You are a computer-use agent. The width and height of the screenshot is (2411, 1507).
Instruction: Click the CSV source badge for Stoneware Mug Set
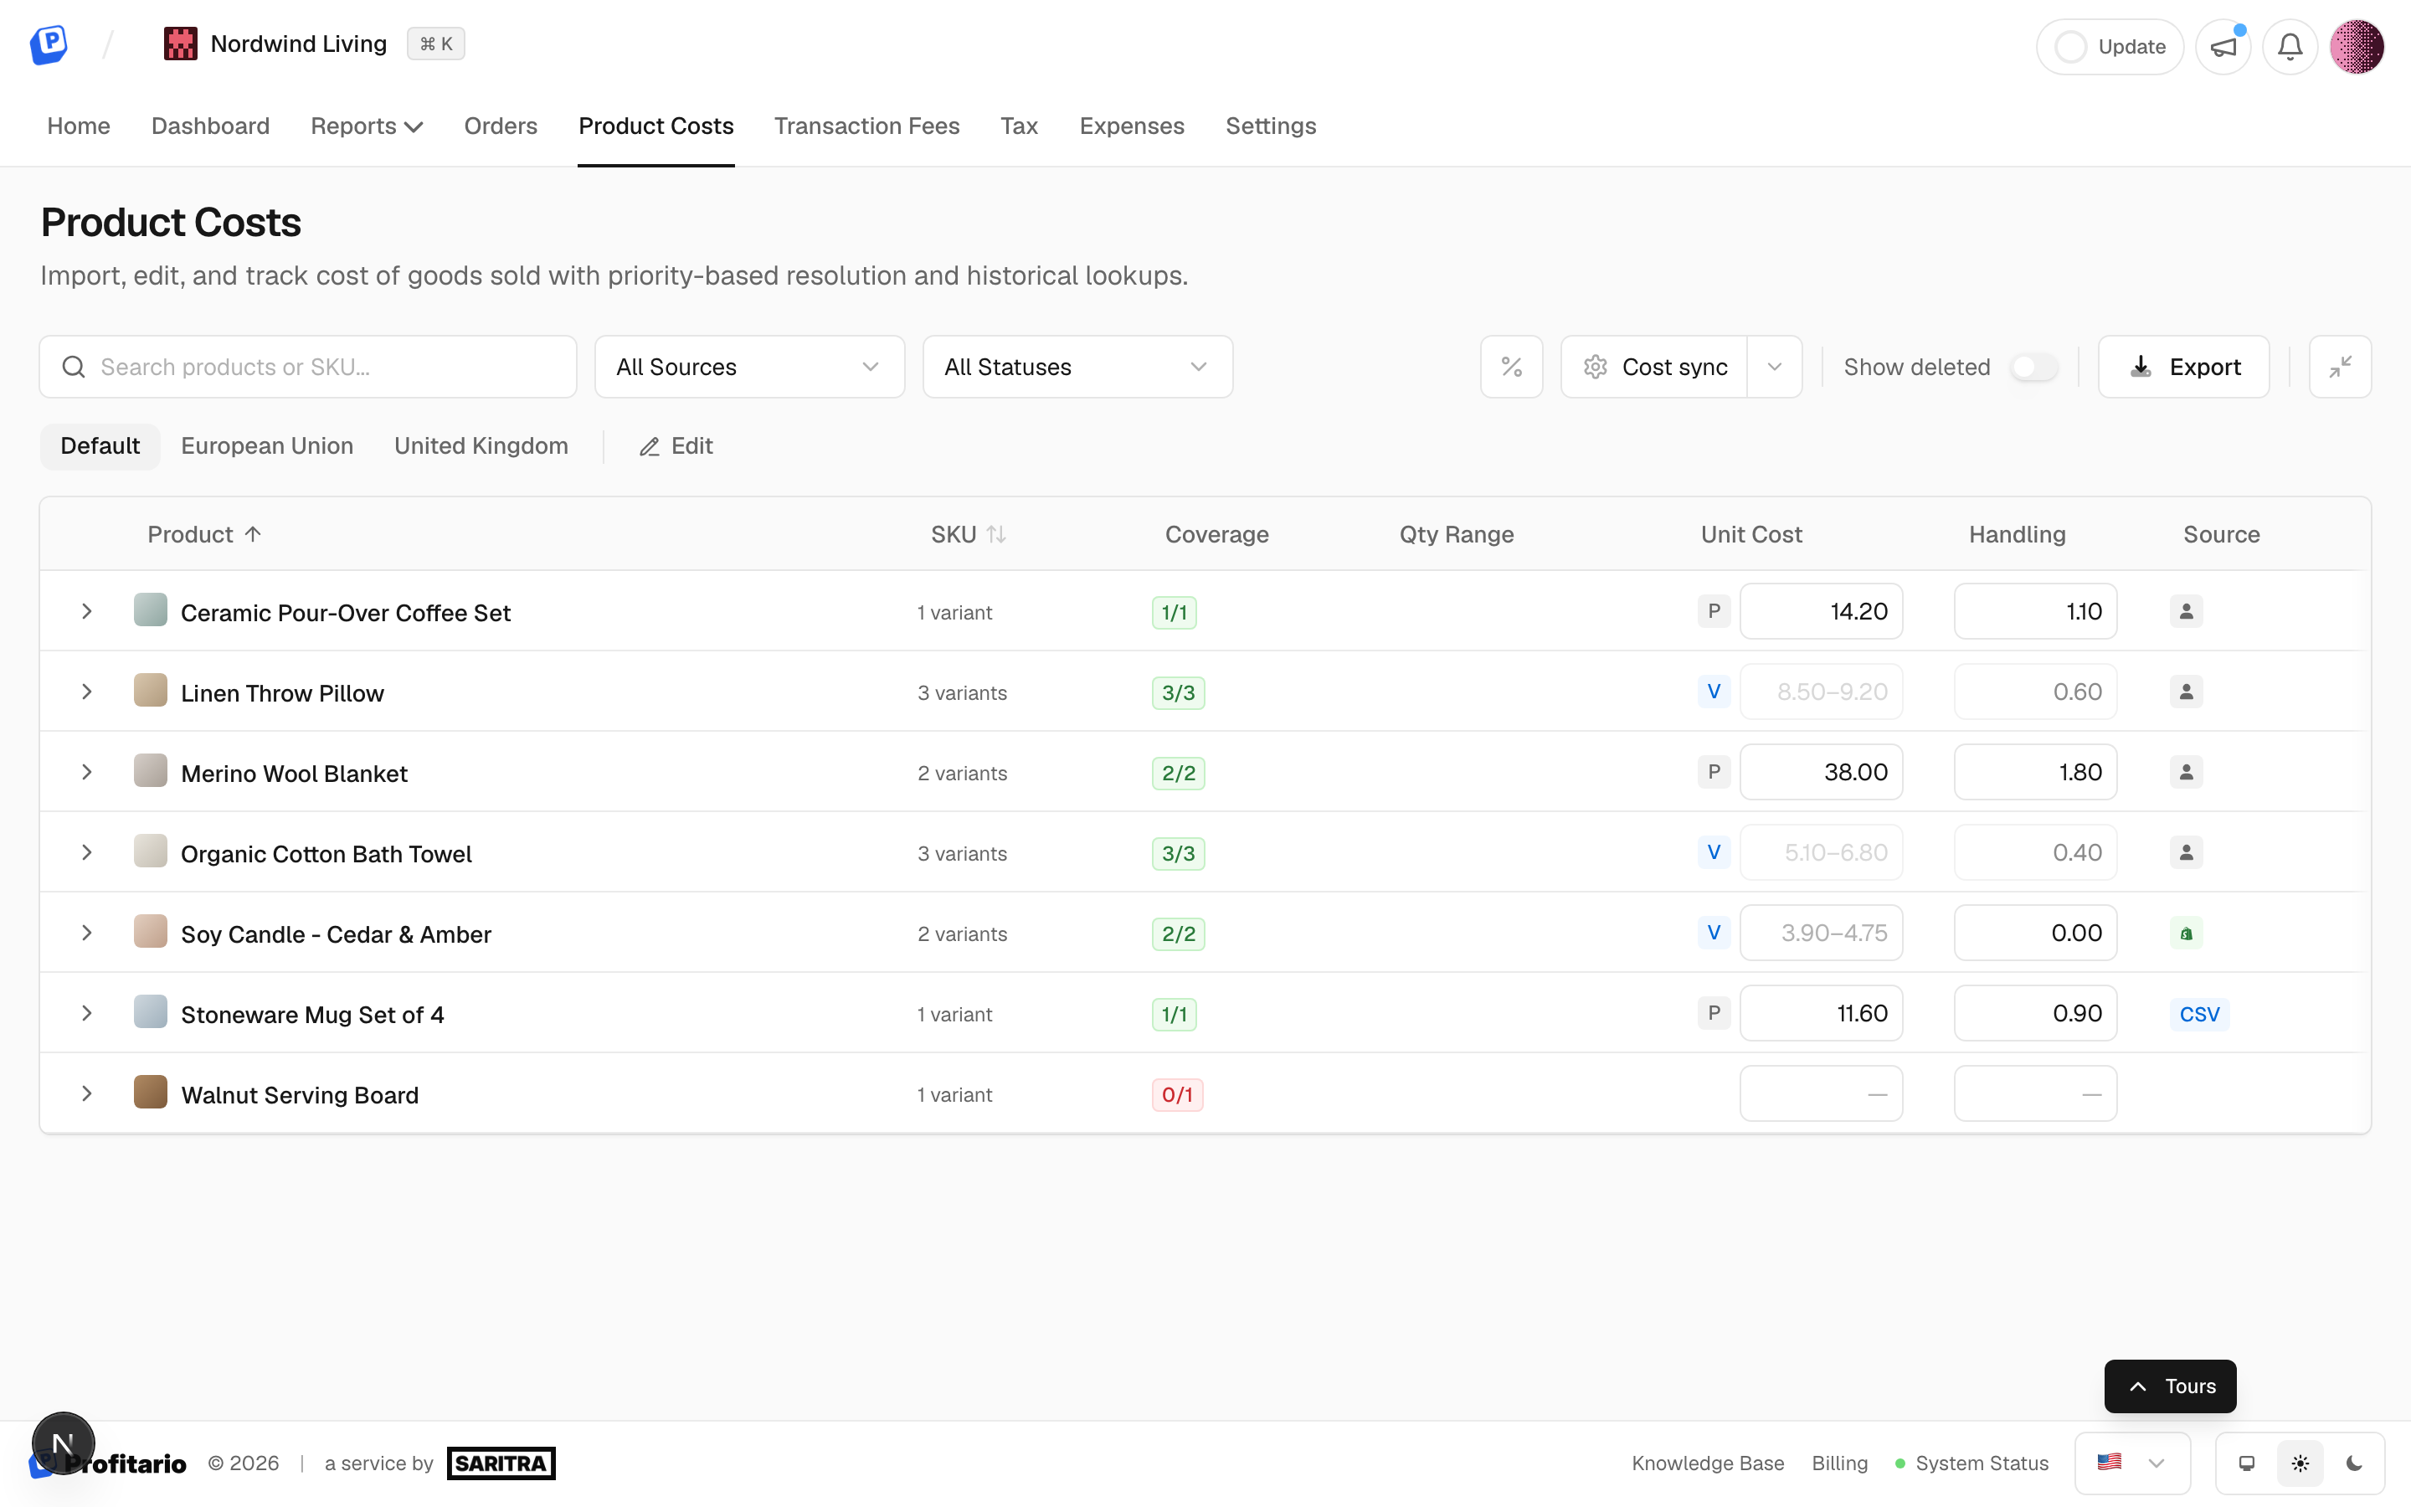pyautogui.click(x=2199, y=1014)
